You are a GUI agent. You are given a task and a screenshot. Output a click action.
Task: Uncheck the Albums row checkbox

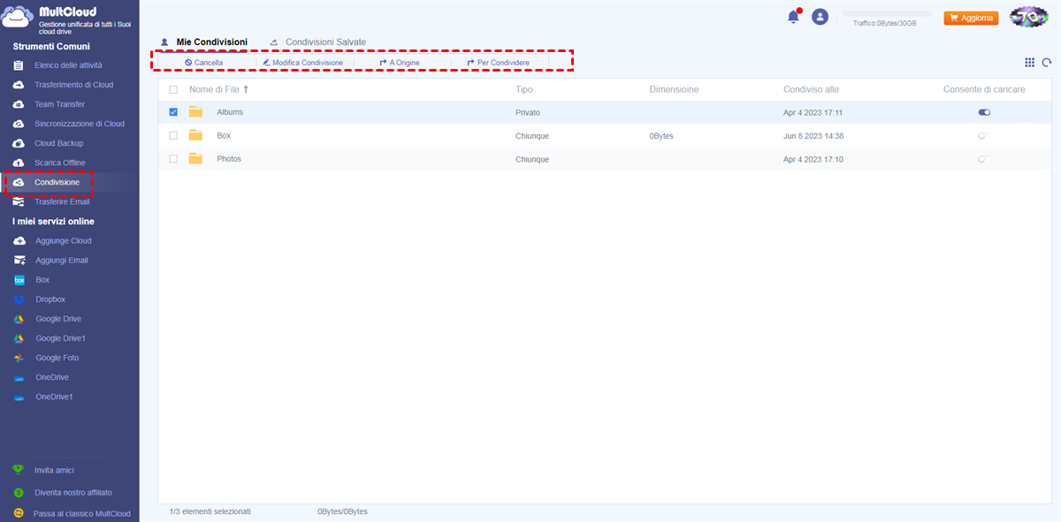173,112
